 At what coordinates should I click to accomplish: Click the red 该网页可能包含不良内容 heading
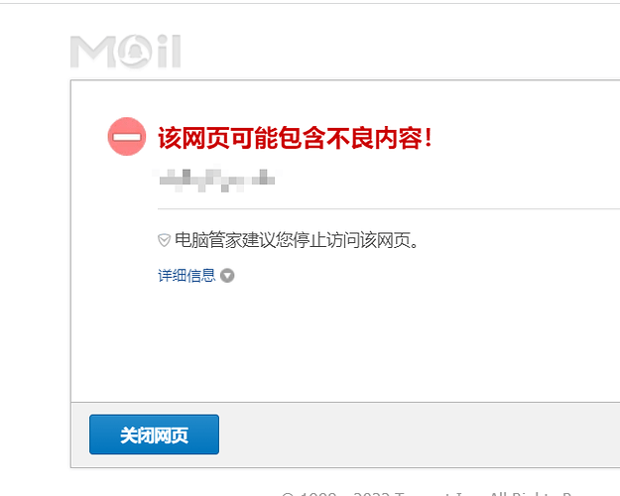(295, 138)
